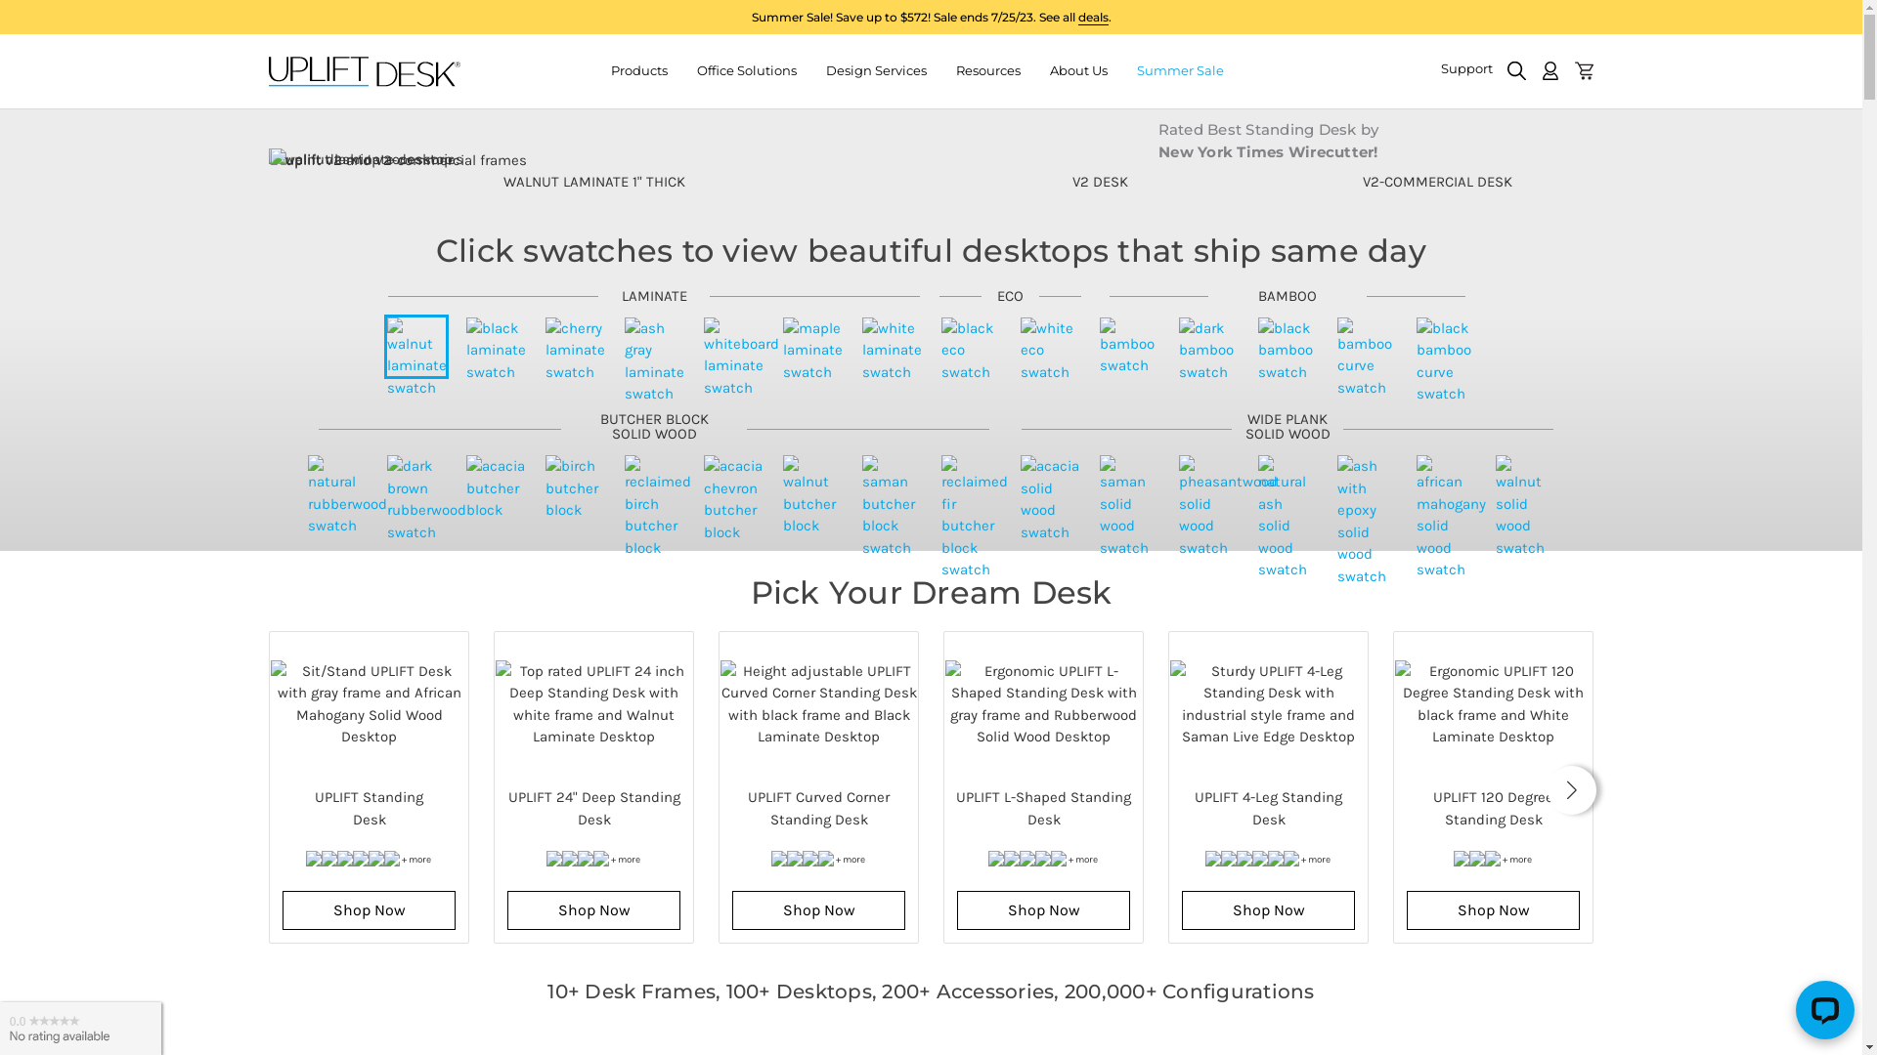The height and width of the screenshot is (1055, 1877).
Task: Shop Now for 120 Degree Standing Desk
Action: (1493, 910)
